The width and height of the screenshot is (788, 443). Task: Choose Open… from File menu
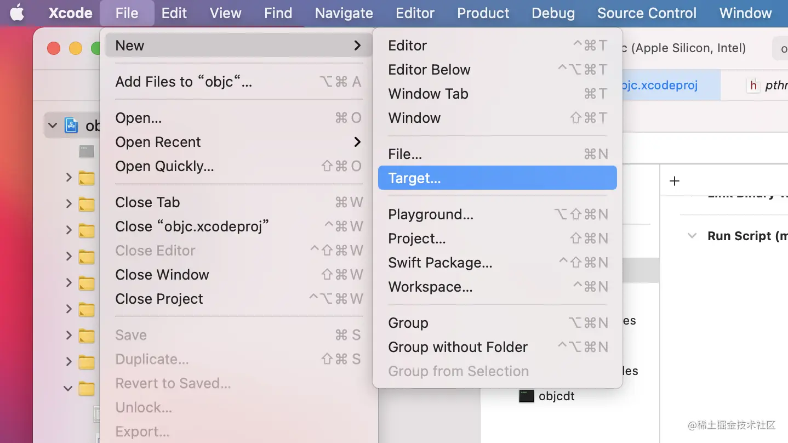tap(239, 118)
